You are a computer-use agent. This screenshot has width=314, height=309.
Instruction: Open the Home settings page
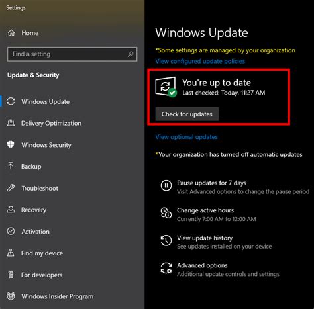(30, 33)
